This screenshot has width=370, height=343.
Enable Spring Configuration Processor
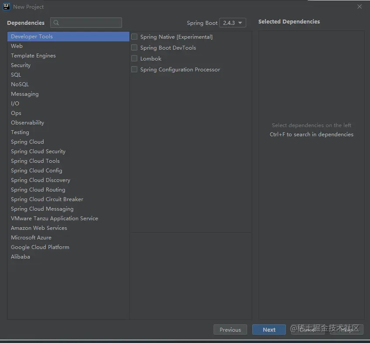(x=134, y=69)
